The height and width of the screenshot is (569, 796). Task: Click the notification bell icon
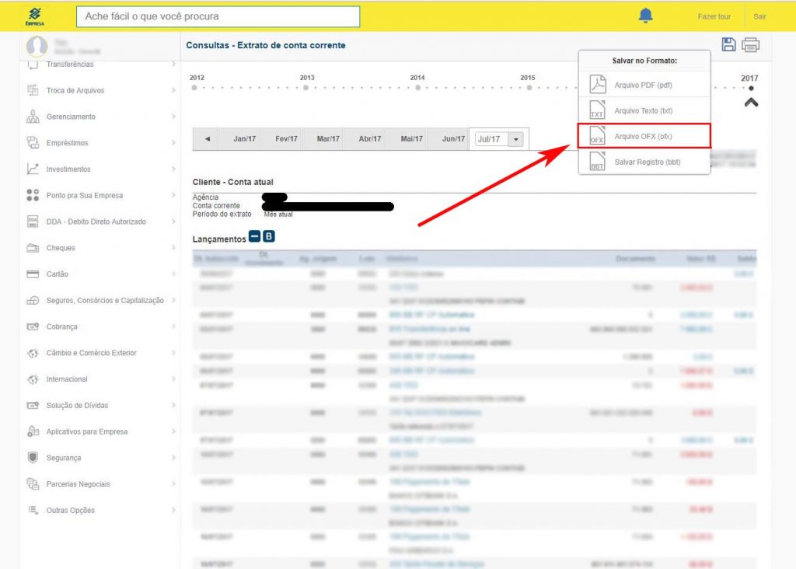645,16
